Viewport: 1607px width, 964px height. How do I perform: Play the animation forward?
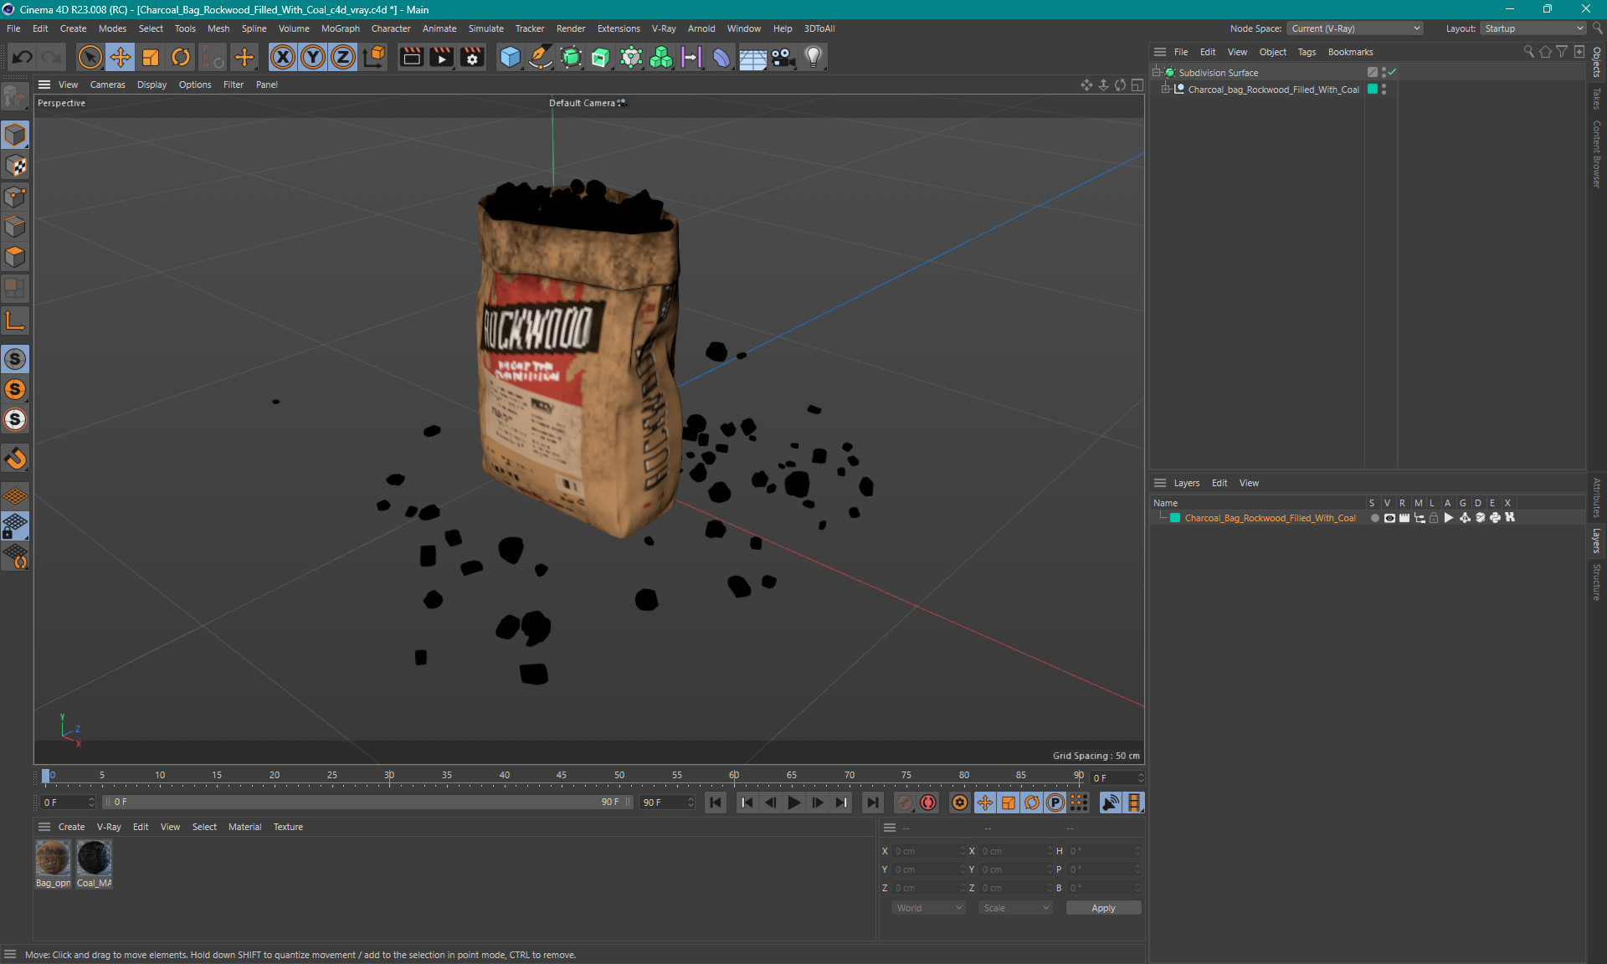[x=794, y=802]
